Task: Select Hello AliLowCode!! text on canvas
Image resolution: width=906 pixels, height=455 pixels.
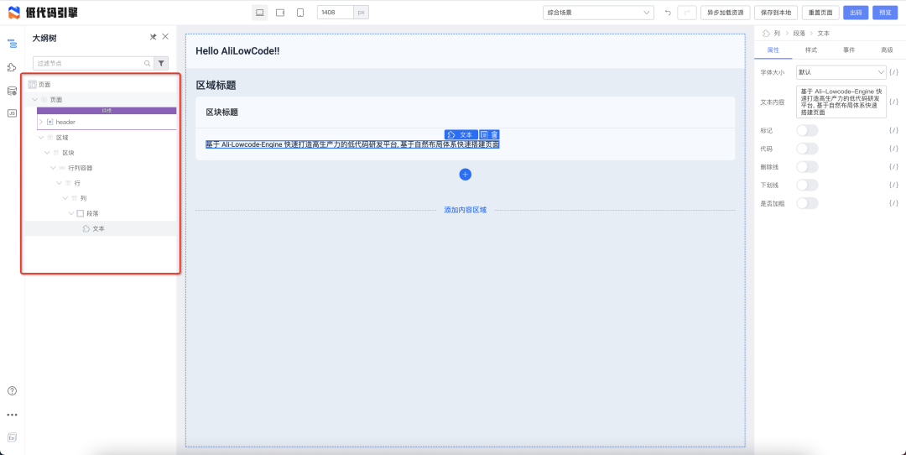Action: pos(237,51)
